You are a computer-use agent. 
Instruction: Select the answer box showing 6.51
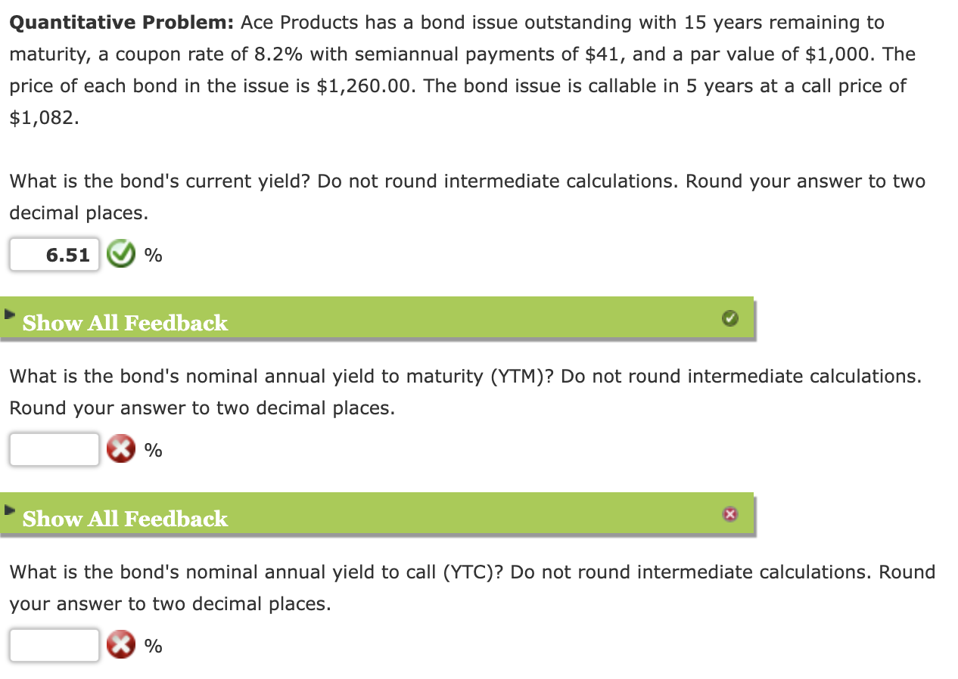click(x=54, y=255)
